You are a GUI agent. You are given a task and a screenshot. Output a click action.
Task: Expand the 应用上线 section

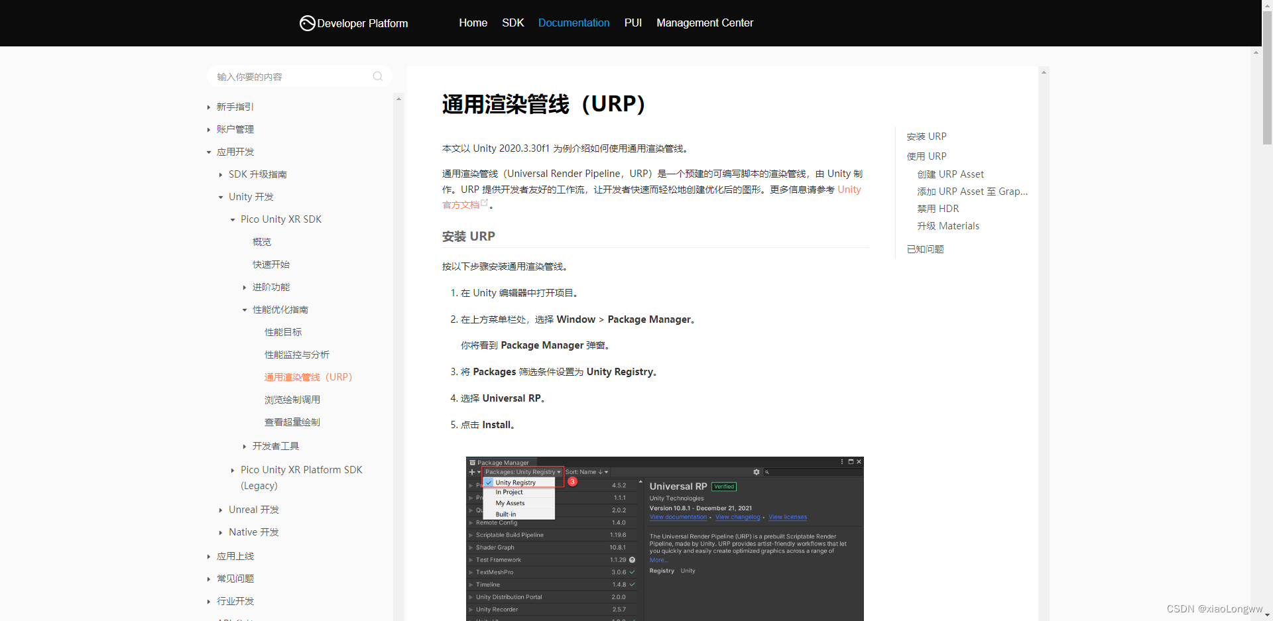(x=209, y=557)
